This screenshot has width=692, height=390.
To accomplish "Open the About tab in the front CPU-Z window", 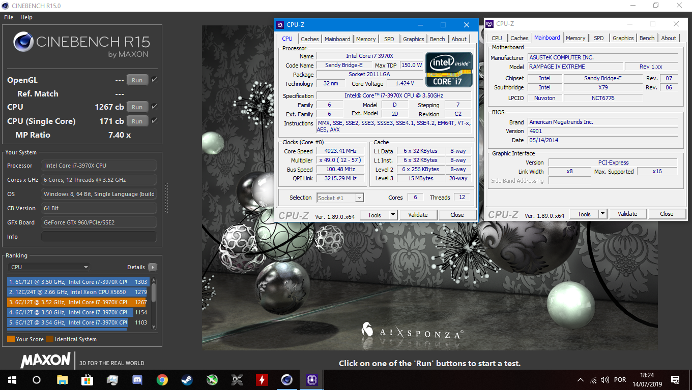I will (459, 39).
